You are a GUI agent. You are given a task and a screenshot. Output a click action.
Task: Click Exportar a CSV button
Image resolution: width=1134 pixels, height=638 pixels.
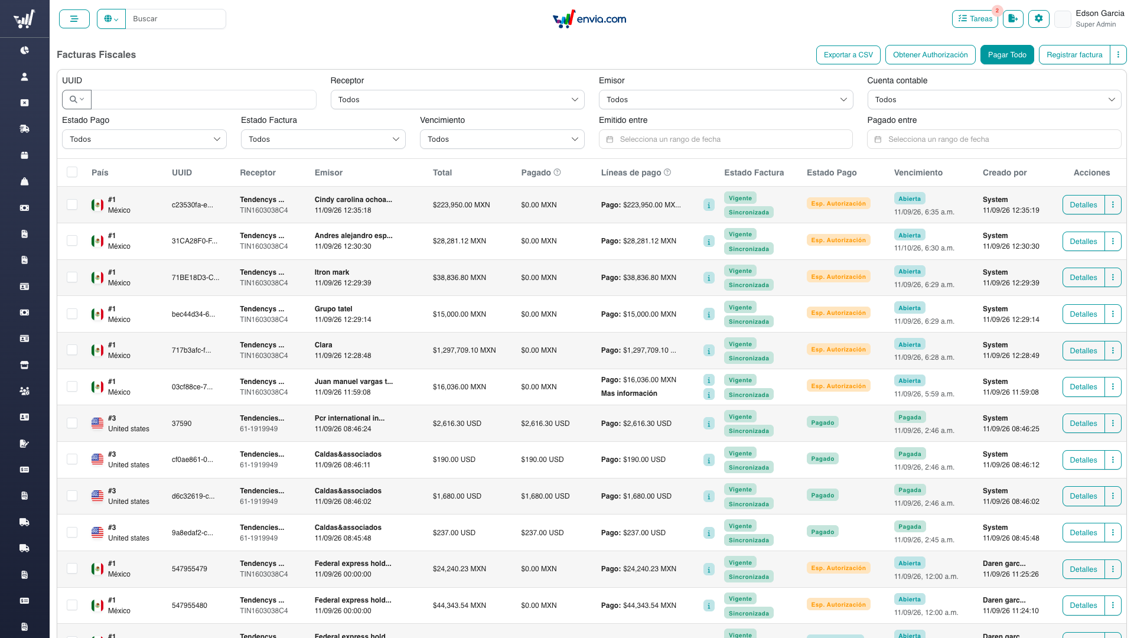click(x=848, y=55)
